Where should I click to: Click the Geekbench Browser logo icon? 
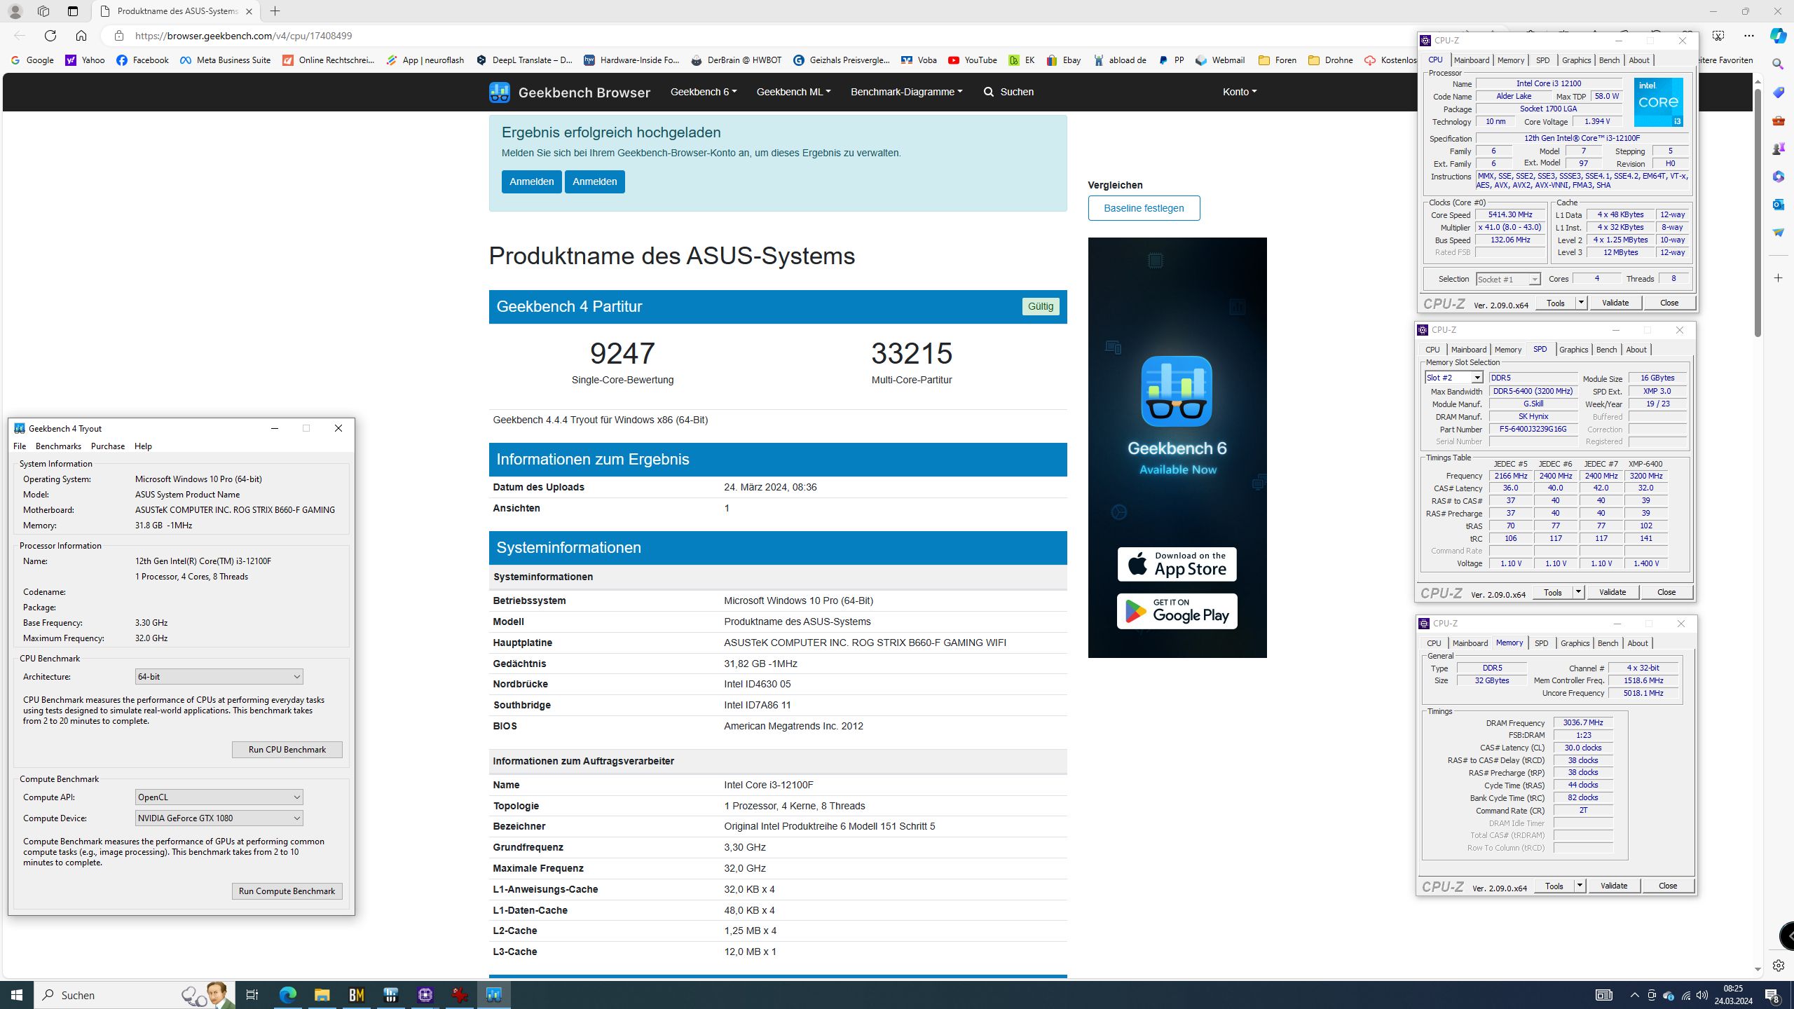tap(499, 92)
